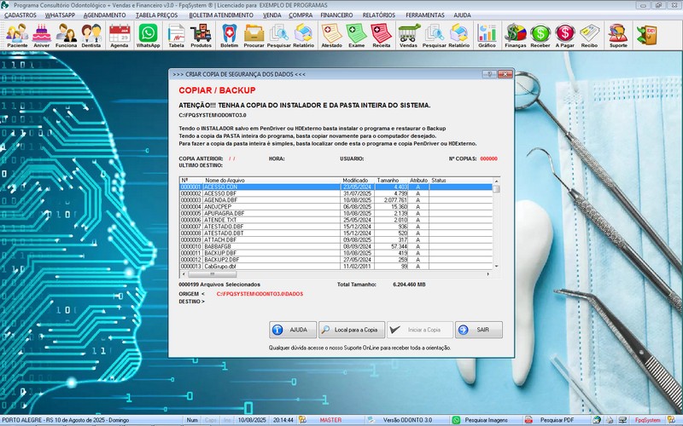This screenshot has height=426, width=683.
Task: Click the Local para a Copia button
Action: (351, 330)
